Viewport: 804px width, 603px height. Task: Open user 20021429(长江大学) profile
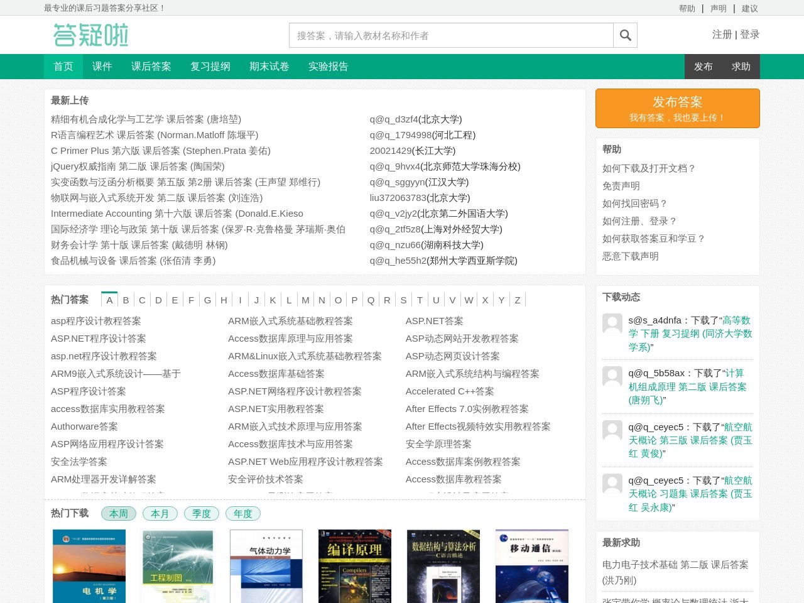tap(413, 151)
